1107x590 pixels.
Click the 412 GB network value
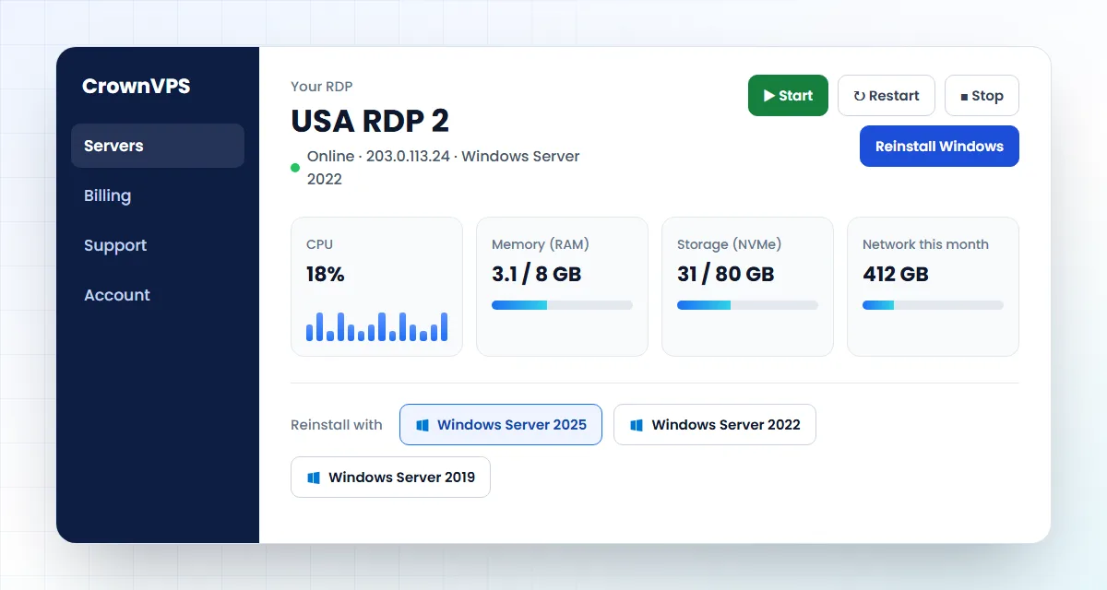point(896,274)
